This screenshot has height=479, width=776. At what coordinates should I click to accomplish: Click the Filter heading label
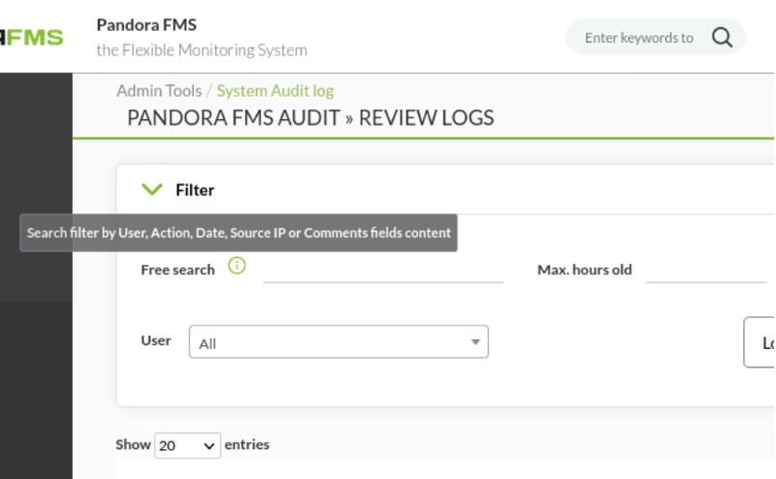(x=195, y=190)
